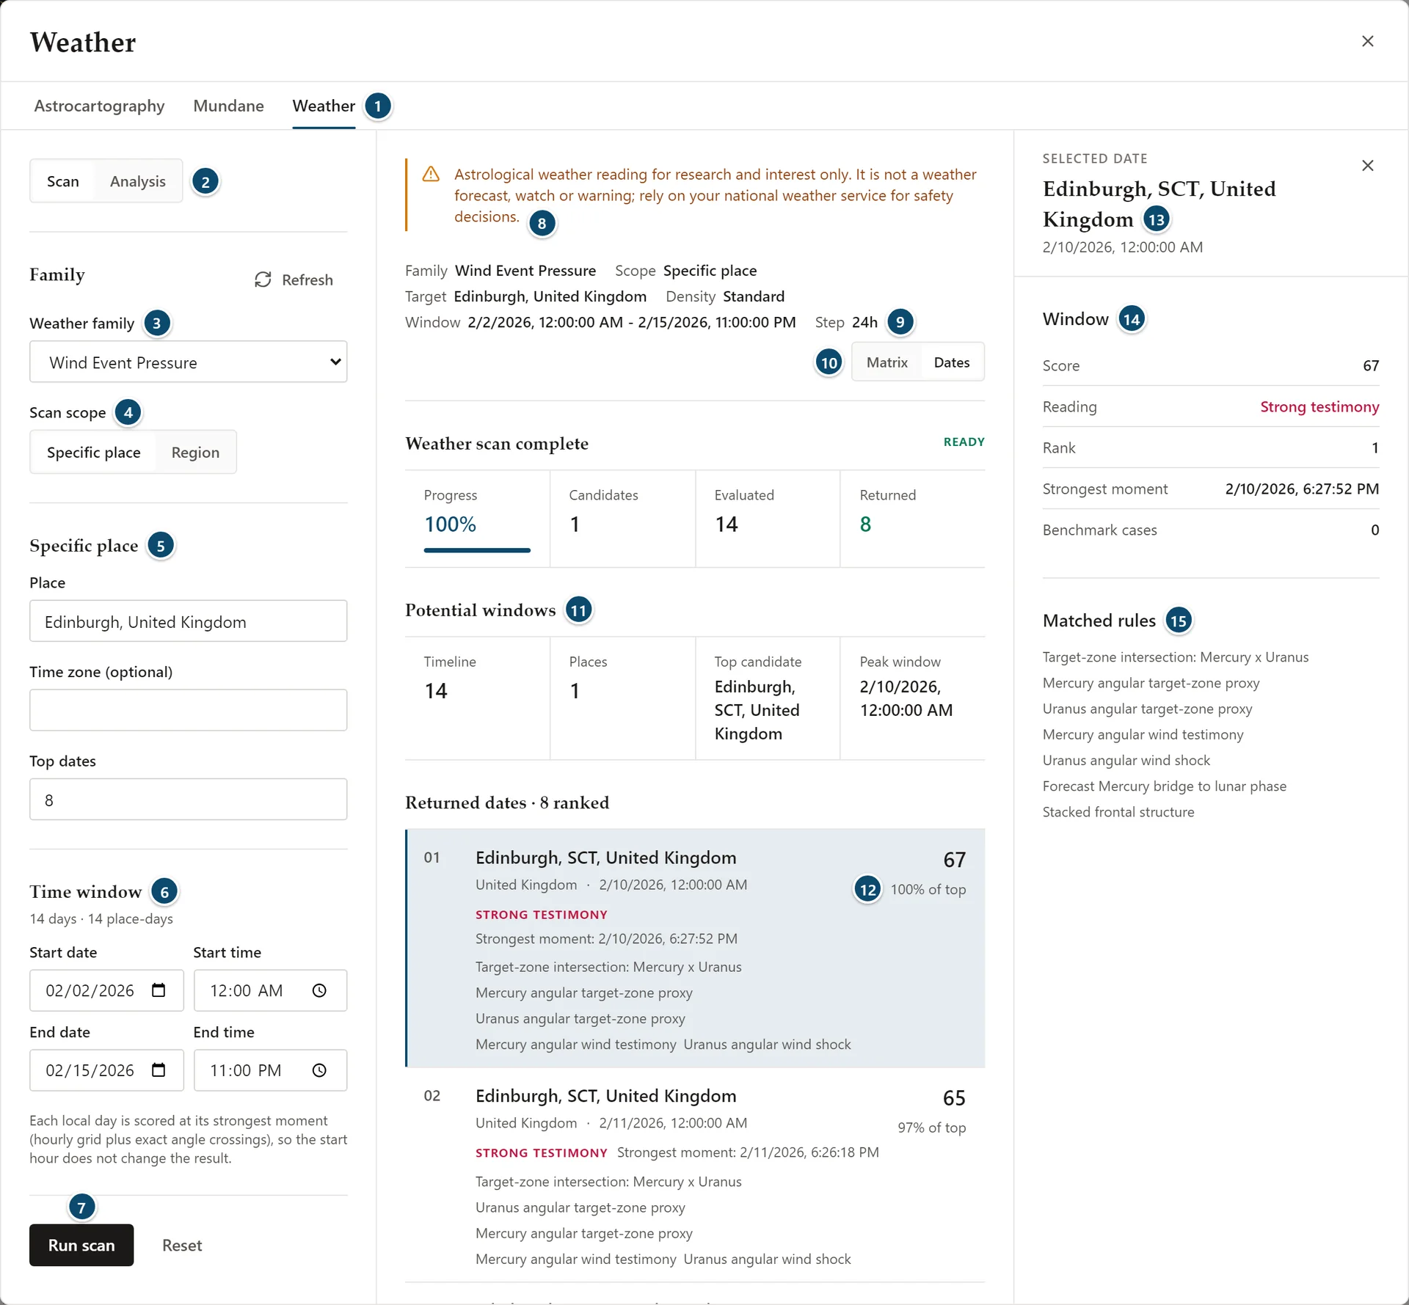Click the orange warning triangle icon
The image size is (1409, 1305).
click(431, 174)
